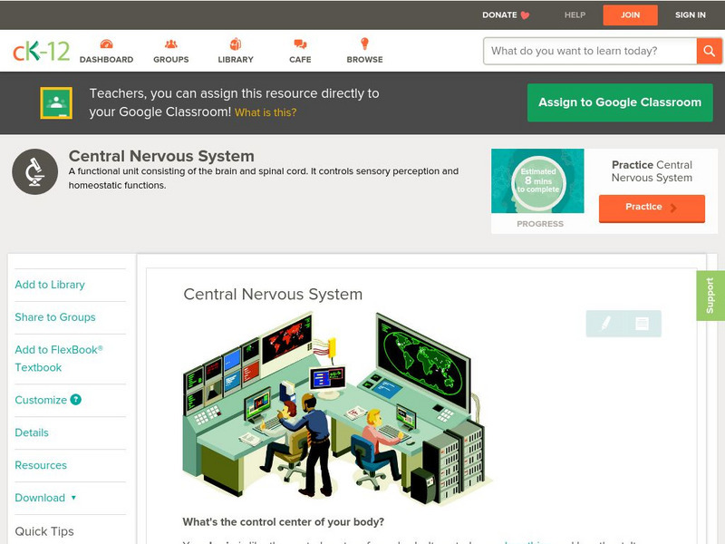Click the Help link in top bar
Viewport: 725px width, 544px height.
(x=575, y=15)
